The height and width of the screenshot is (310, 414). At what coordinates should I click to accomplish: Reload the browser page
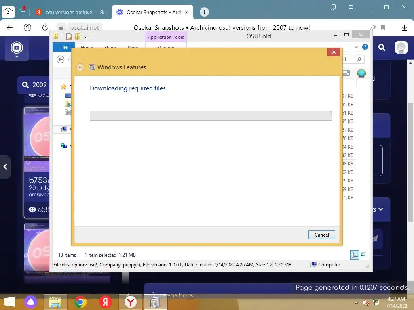[45, 27]
